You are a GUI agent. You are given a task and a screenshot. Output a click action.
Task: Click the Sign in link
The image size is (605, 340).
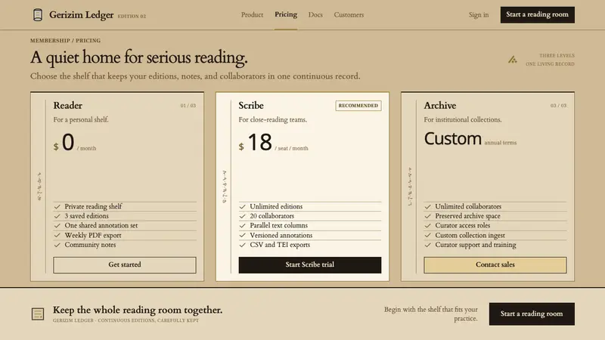pyautogui.click(x=479, y=14)
